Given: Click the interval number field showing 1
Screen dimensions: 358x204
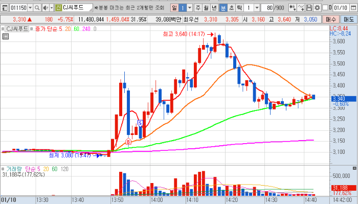Looking at the screenshot, I should (x=249, y=8).
